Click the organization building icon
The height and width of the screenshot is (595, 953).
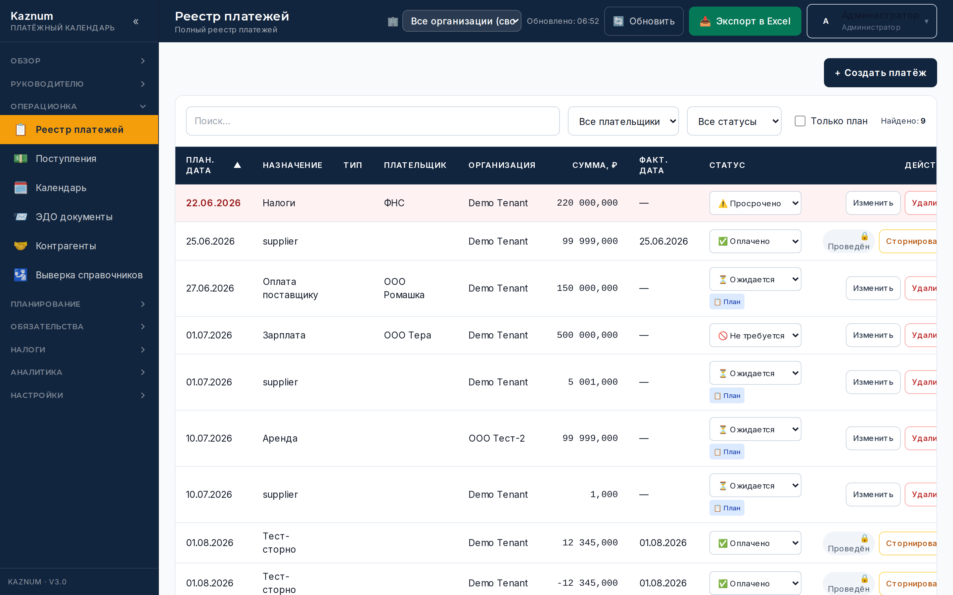393,21
